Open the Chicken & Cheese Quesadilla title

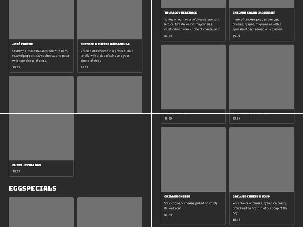pyautogui.click(x=105, y=44)
